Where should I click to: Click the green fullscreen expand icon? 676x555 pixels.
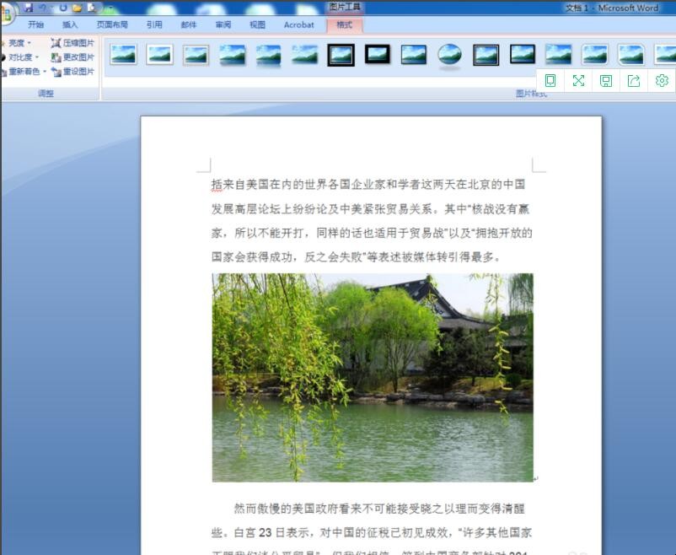pyautogui.click(x=578, y=81)
